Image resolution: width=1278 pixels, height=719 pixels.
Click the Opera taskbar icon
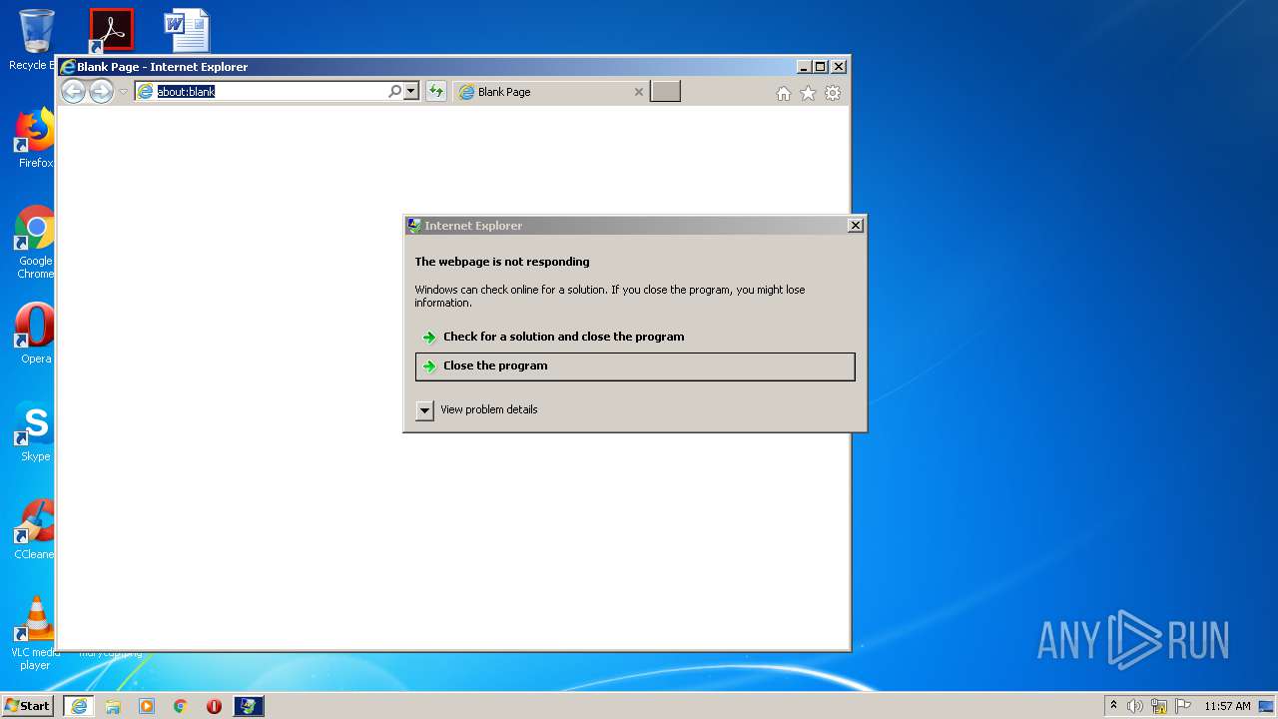tap(214, 706)
